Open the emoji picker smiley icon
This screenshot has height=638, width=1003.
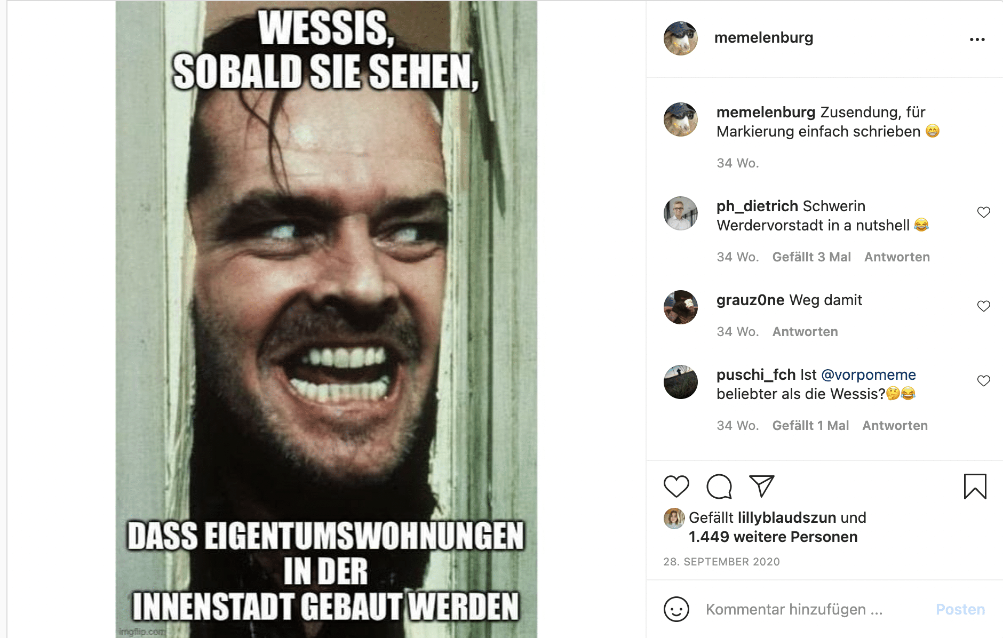[x=676, y=609]
